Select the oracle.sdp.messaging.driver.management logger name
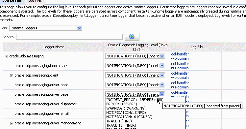The image size is (246, 129). (48, 123)
